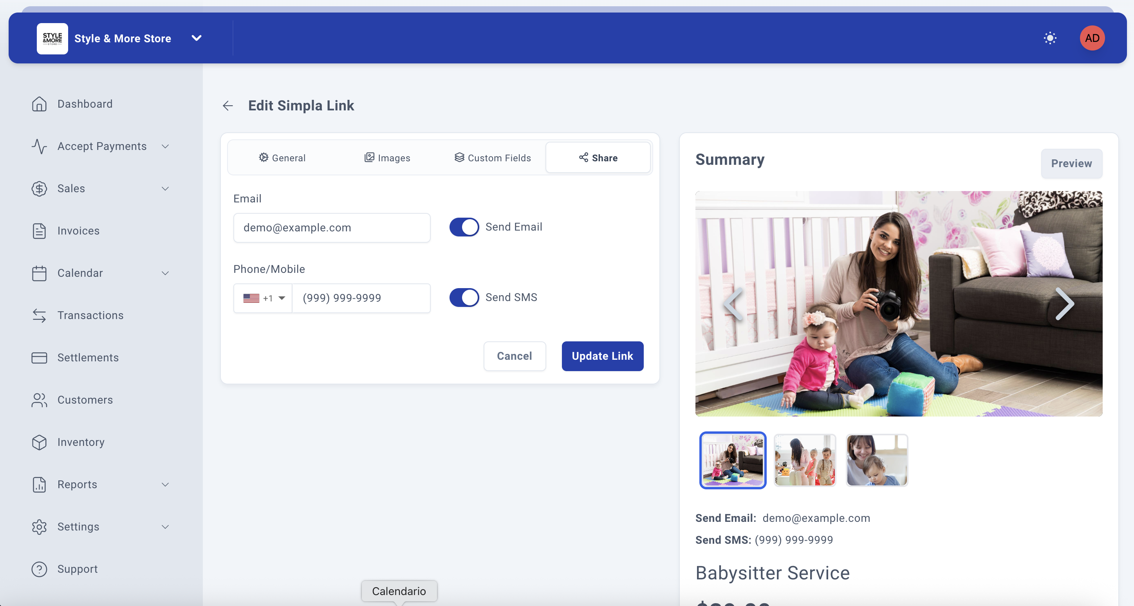
Task: Show next image with right carousel arrow
Action: tap(1064, 304)
